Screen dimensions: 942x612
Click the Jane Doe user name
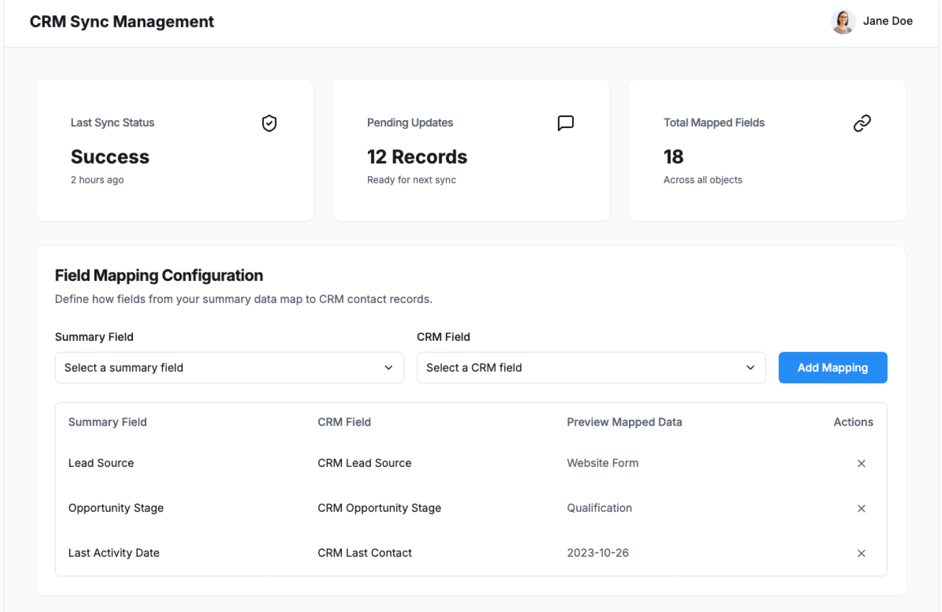click(887, 21)
